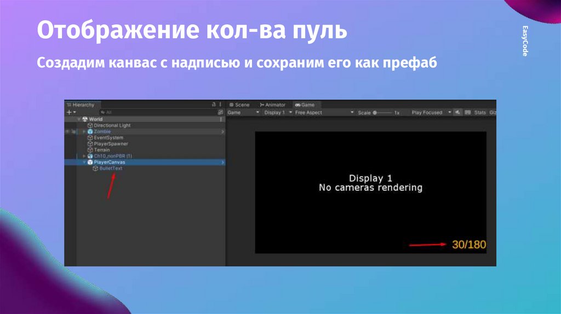Open the Hierarchy create plus menu
This screenshot has height=314, width=561.
click(71, 112)
